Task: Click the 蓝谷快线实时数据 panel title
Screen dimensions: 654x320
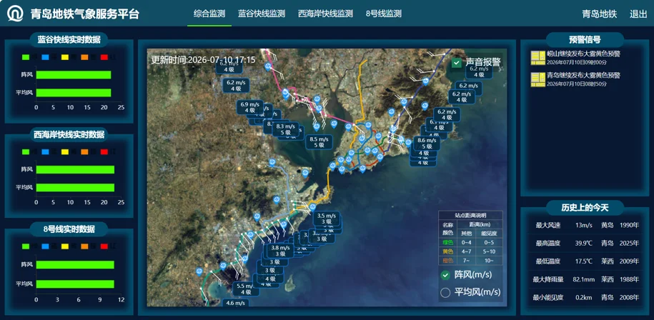Action: tap(69, 39)
